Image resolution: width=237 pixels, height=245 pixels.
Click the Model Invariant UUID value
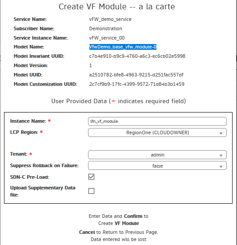(137, 56)
